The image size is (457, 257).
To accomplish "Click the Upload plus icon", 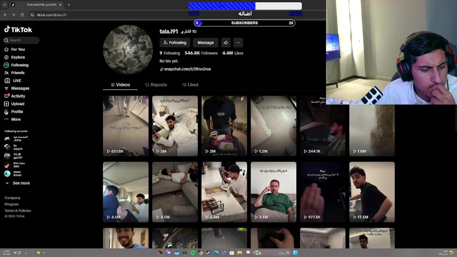I will pyautogui.click(x=6, y=104).
